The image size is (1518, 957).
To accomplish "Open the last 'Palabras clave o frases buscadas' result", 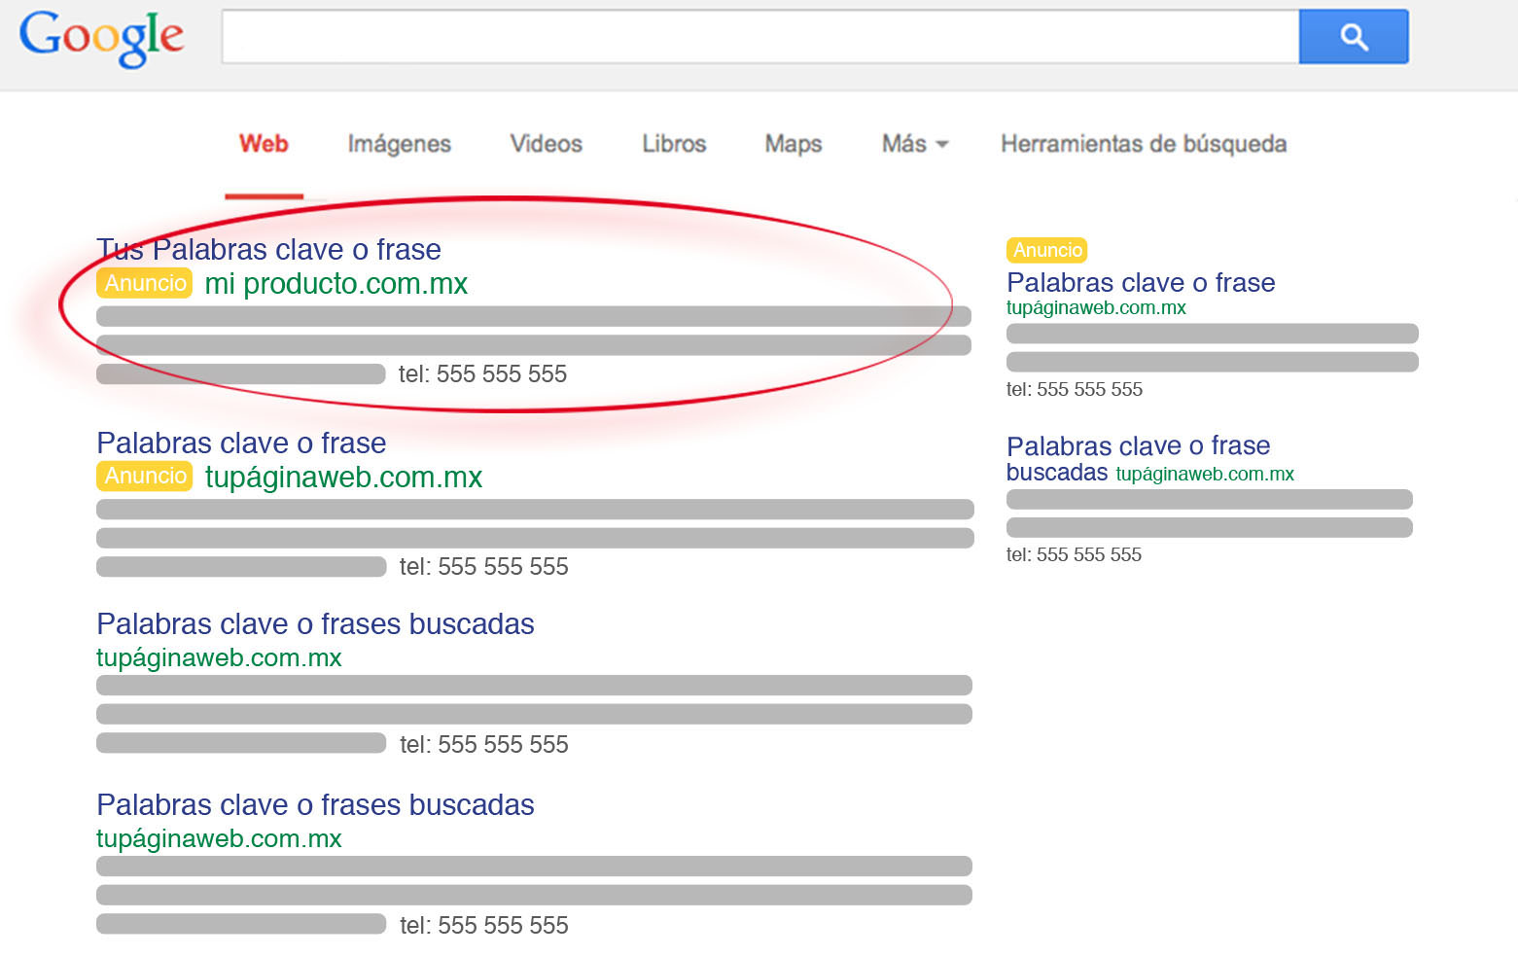I will coord(315,805).
